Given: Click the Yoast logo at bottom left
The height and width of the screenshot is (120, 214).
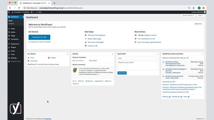Looking at the screenshot, I should coord(15,108).
